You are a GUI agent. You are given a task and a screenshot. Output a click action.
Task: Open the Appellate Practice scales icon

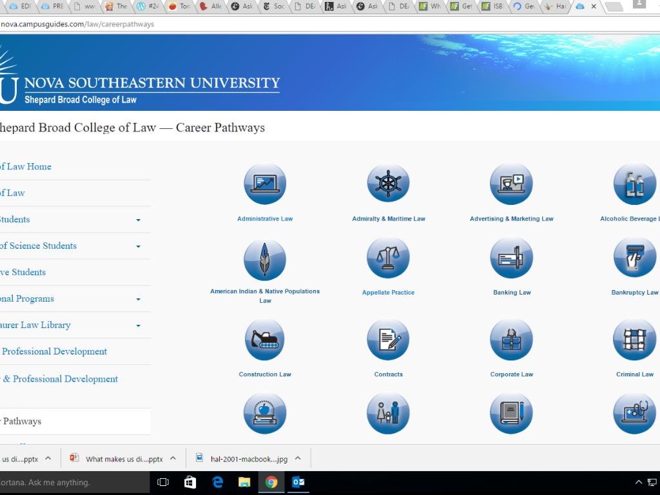pos(388,258)
